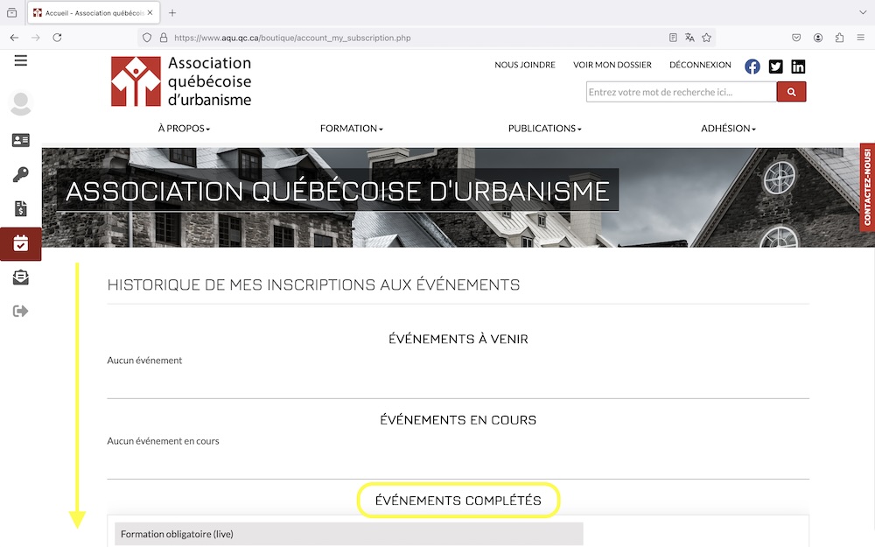
Task: Click the ID card profile icon
Action: tap(20, 140)
